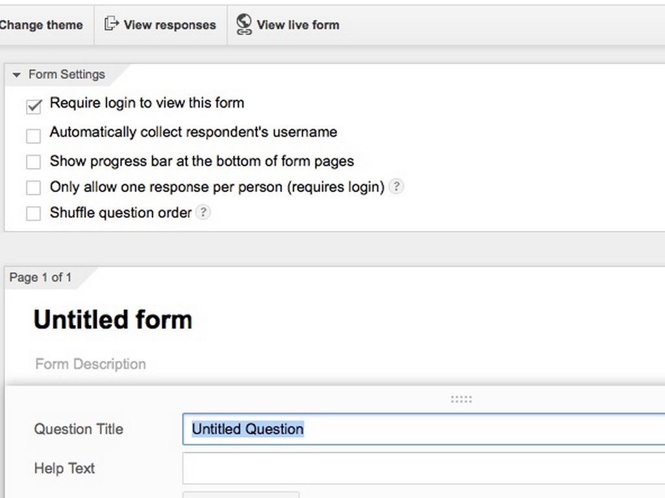Click the Untitled form title
This screenshot has height=498, width=665.
coord(113,320)
